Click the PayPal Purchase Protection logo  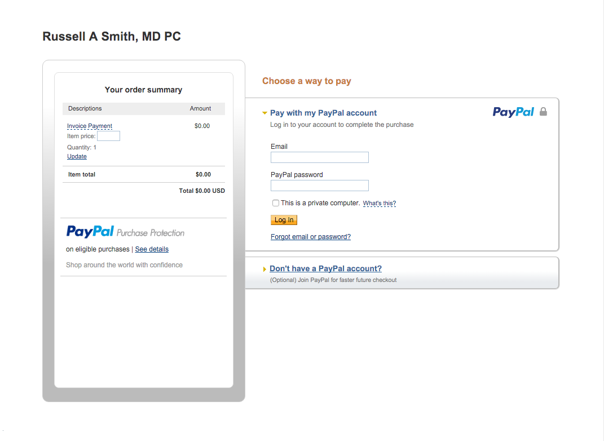tap(125, 232)
